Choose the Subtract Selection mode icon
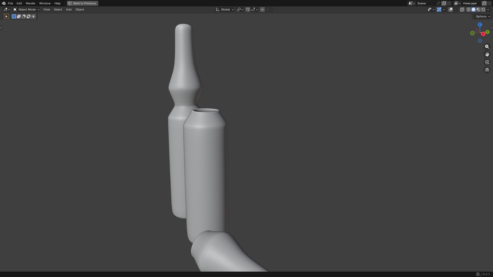The height and width of the screenshot is (277, 493). (24, 16)
